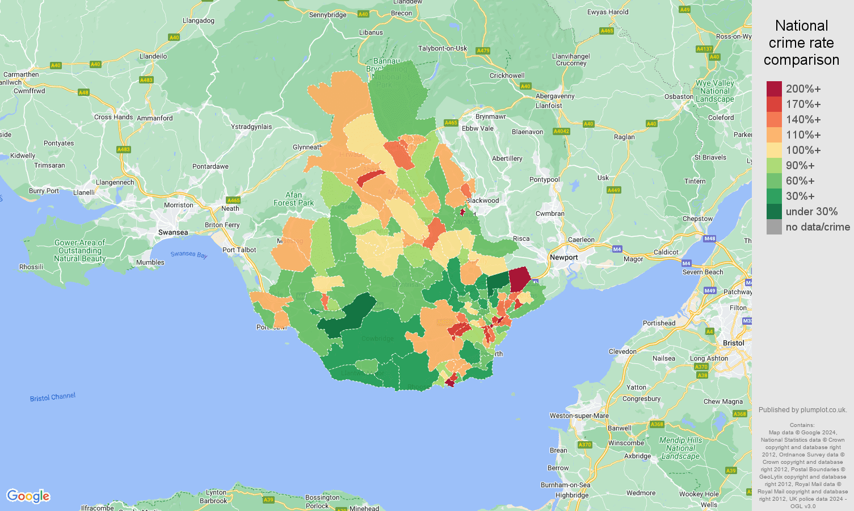Click the Gower Area of Outstanding Natural Beauty label

click(80, 250)
